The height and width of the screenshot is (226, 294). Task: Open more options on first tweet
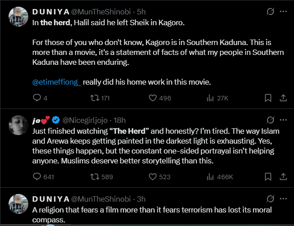pyautogui.click(x=283, y=12)
